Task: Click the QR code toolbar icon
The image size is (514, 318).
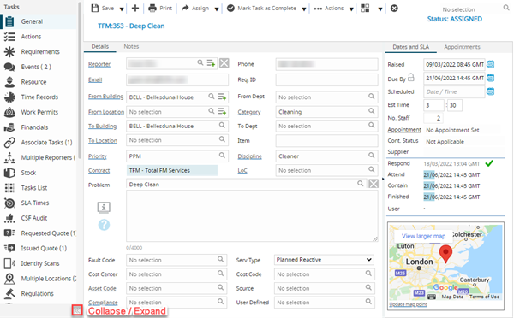Action: pyautogui.click(x=365, y=9)
